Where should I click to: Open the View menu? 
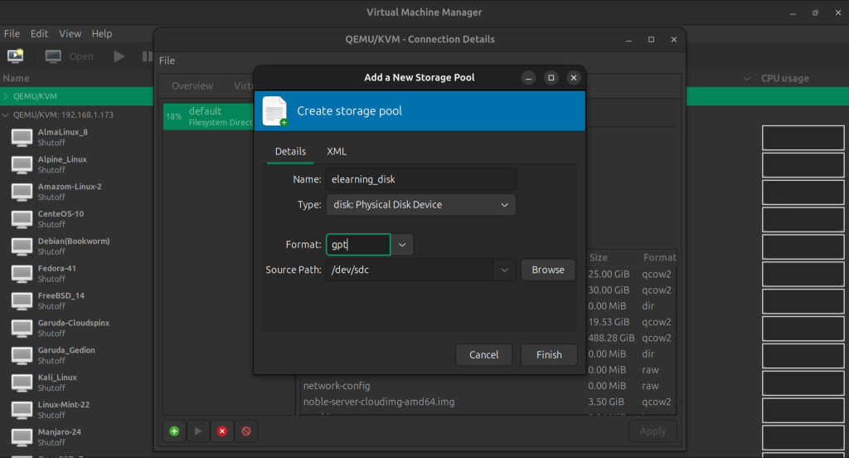(x=70, y=34)
